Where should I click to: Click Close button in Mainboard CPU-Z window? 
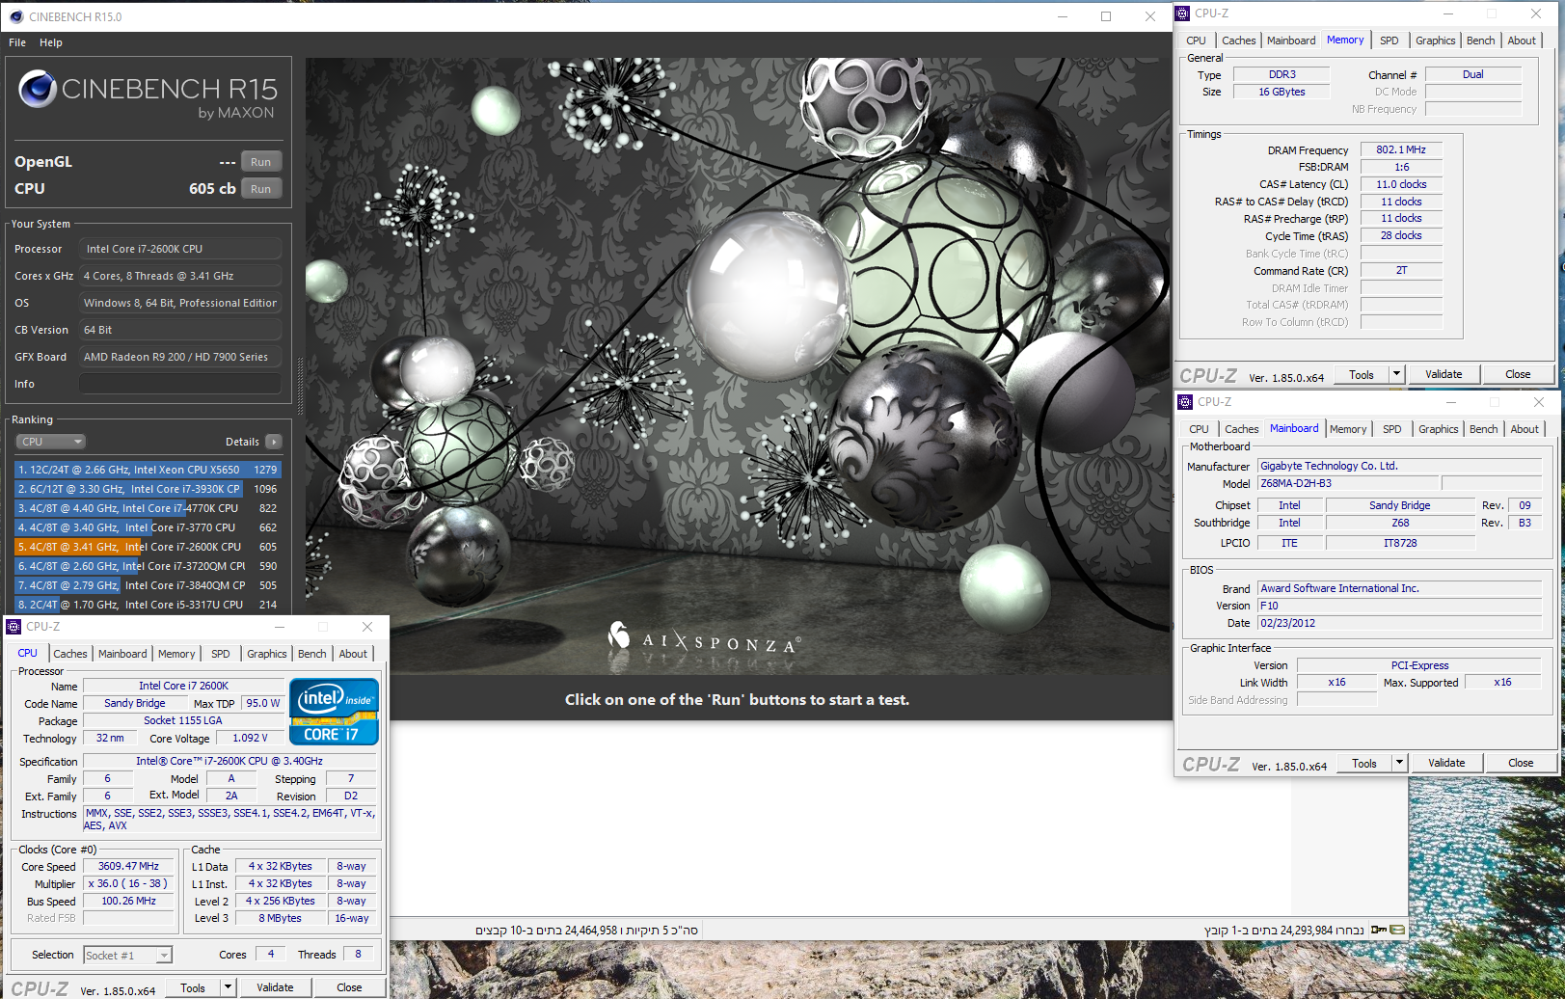(1521, 763)
